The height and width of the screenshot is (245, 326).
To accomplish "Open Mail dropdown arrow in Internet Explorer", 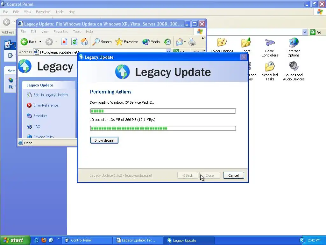I will (x=185, y=42).
